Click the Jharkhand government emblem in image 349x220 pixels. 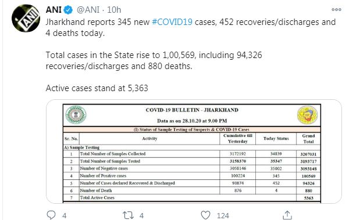[x=76, y=115]
